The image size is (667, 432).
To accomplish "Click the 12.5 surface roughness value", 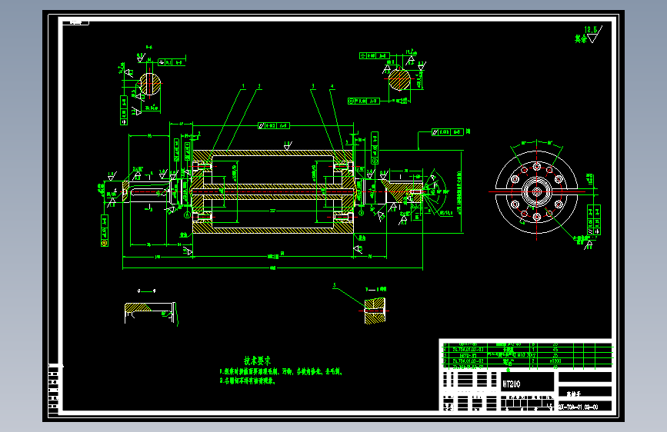I will (590, 29).
